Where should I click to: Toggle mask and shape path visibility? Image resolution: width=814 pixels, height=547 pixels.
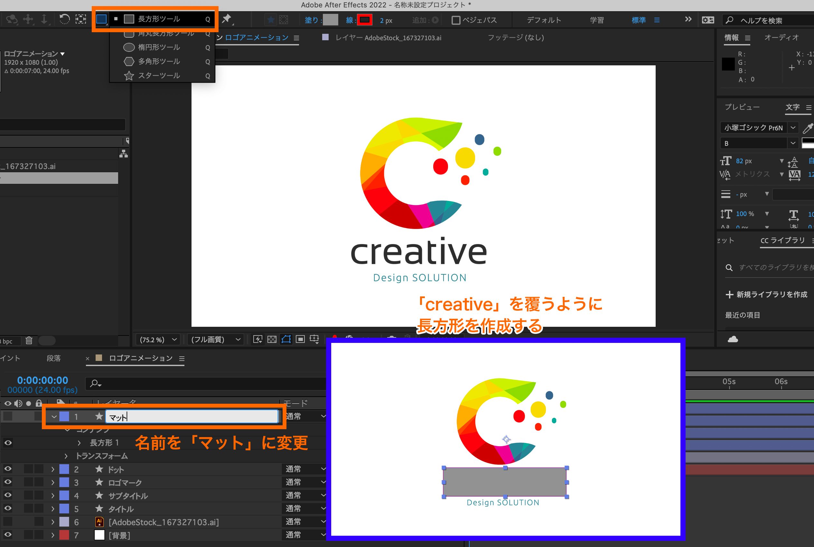[x=286, y=339]
